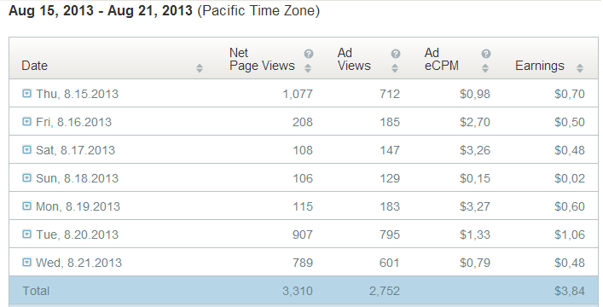Expand the Sun, 8.18.2013 row

(26, 177)
